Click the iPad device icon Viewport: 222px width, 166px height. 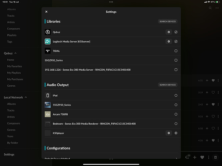(48, 96)
